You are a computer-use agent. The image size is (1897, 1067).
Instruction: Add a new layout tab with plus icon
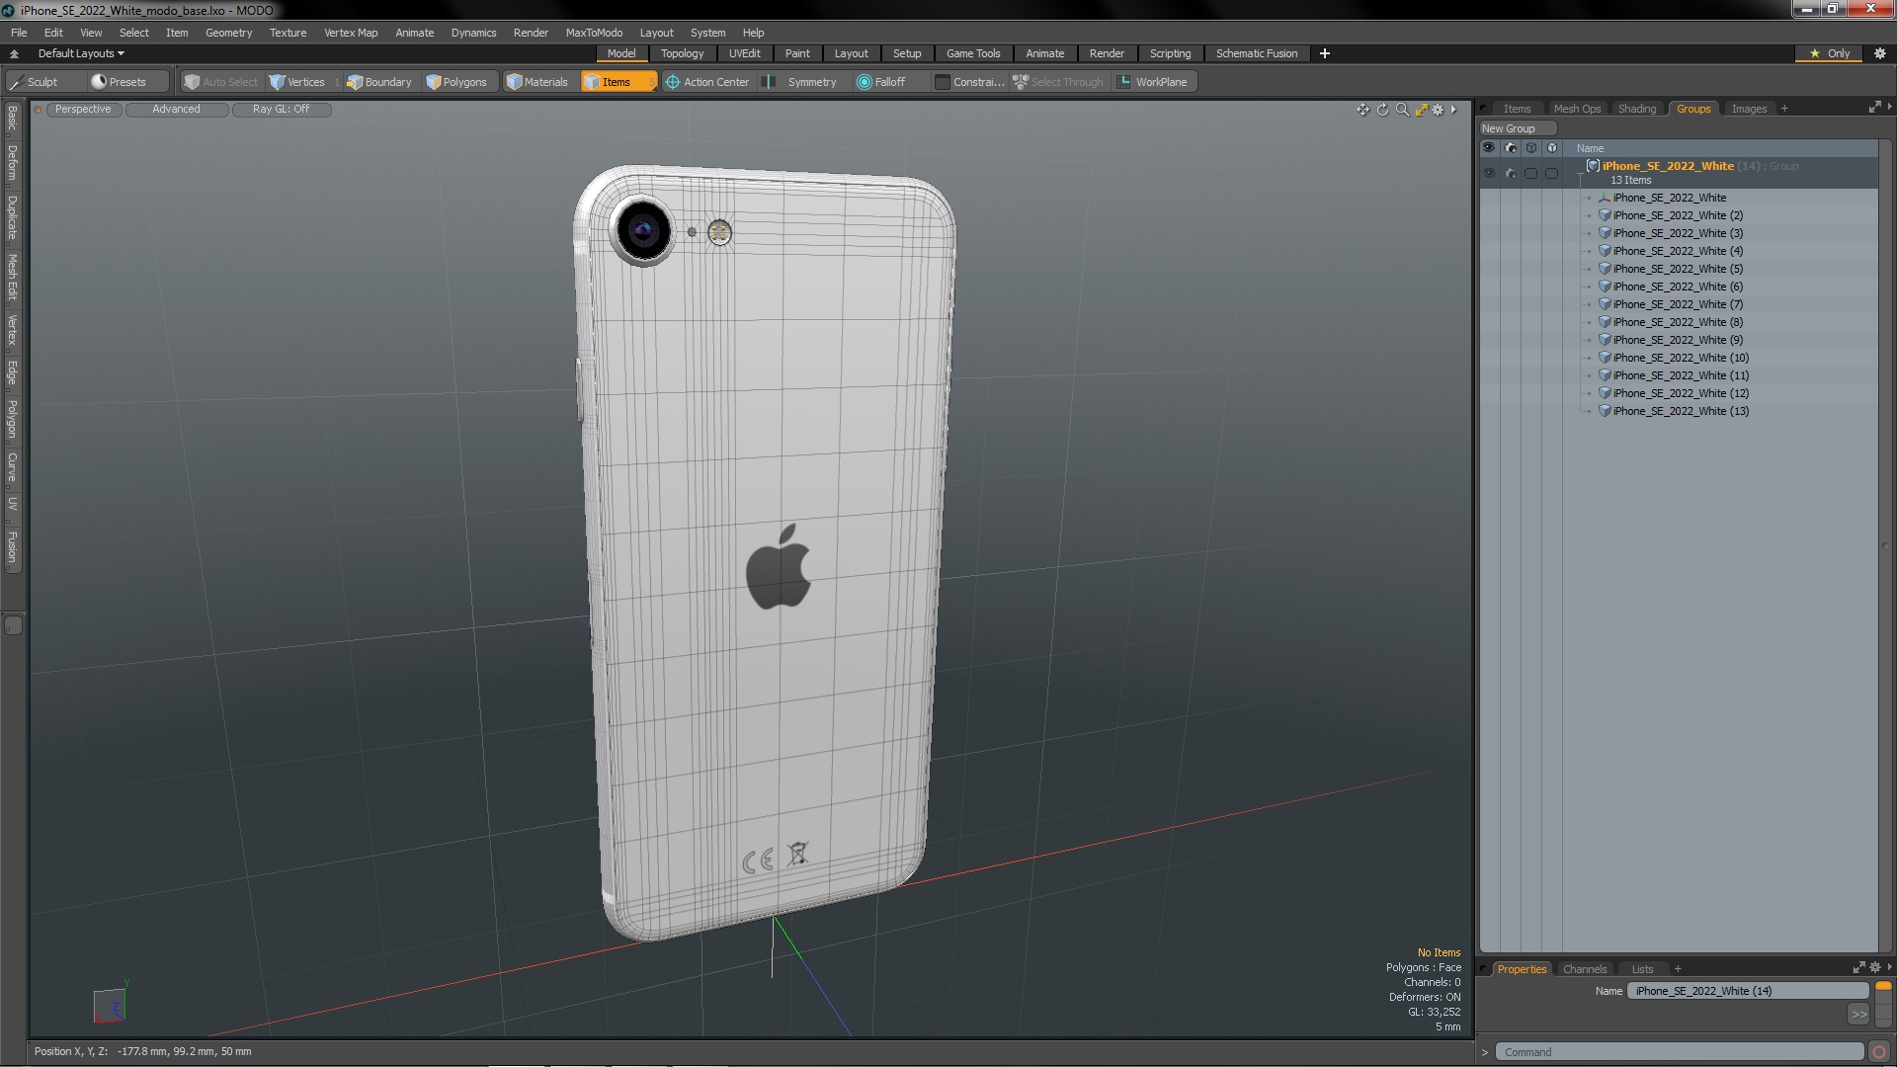[x=1325, y=53]
